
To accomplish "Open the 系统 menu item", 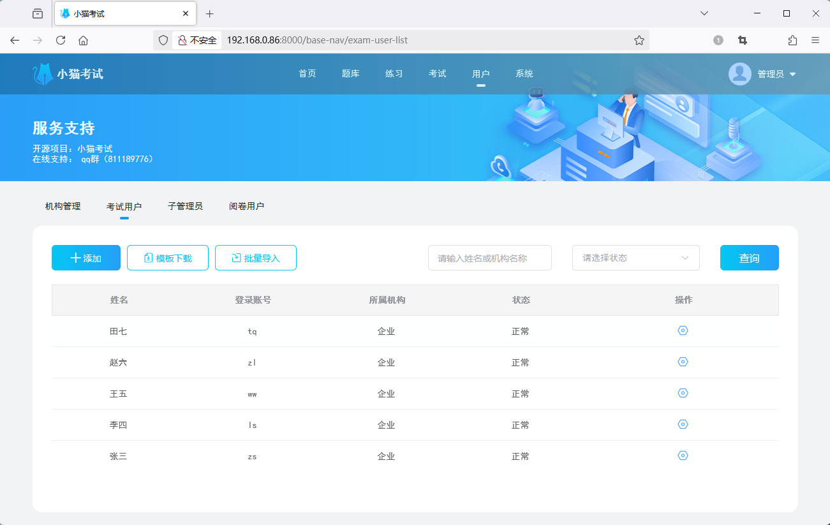I will click(x=524, y=73).
